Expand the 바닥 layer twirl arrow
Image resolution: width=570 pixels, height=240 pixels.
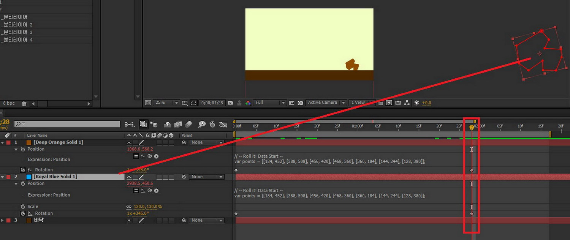click(x=3, y=220)
